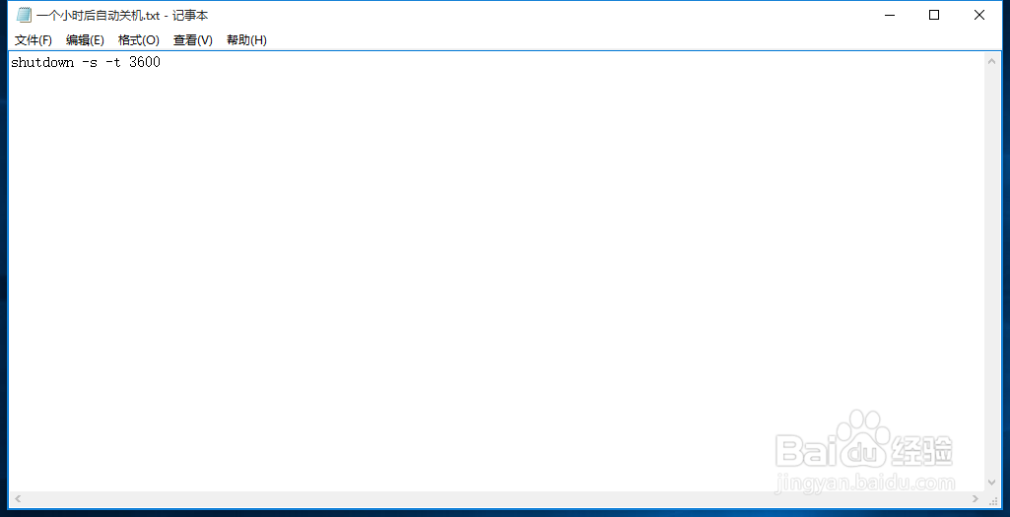Open the 格式(O) menu
Viewport: 1010px width, 517px height.
(x=139, y=40)
